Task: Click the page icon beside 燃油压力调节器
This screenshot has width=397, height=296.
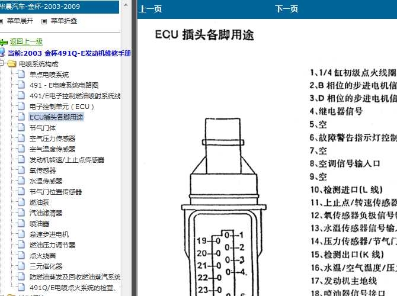Action: coord(21,244)
